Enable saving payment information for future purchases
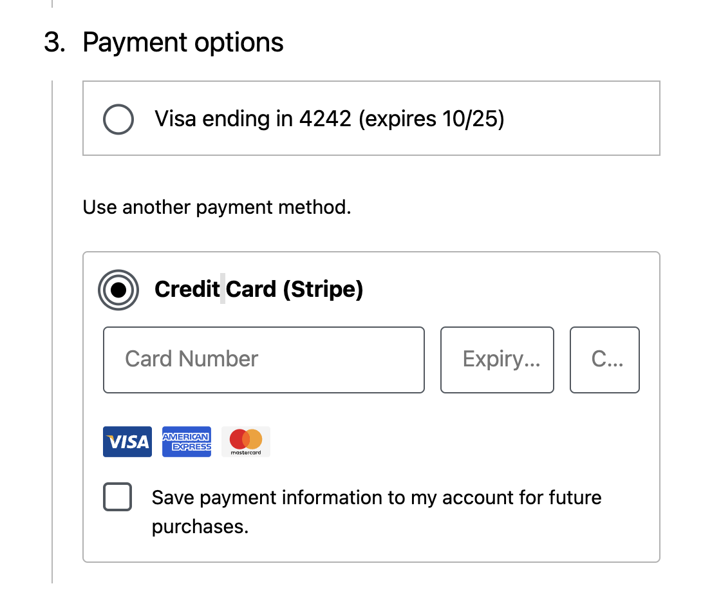Viewport: 721px width, 604px height. 117,497
